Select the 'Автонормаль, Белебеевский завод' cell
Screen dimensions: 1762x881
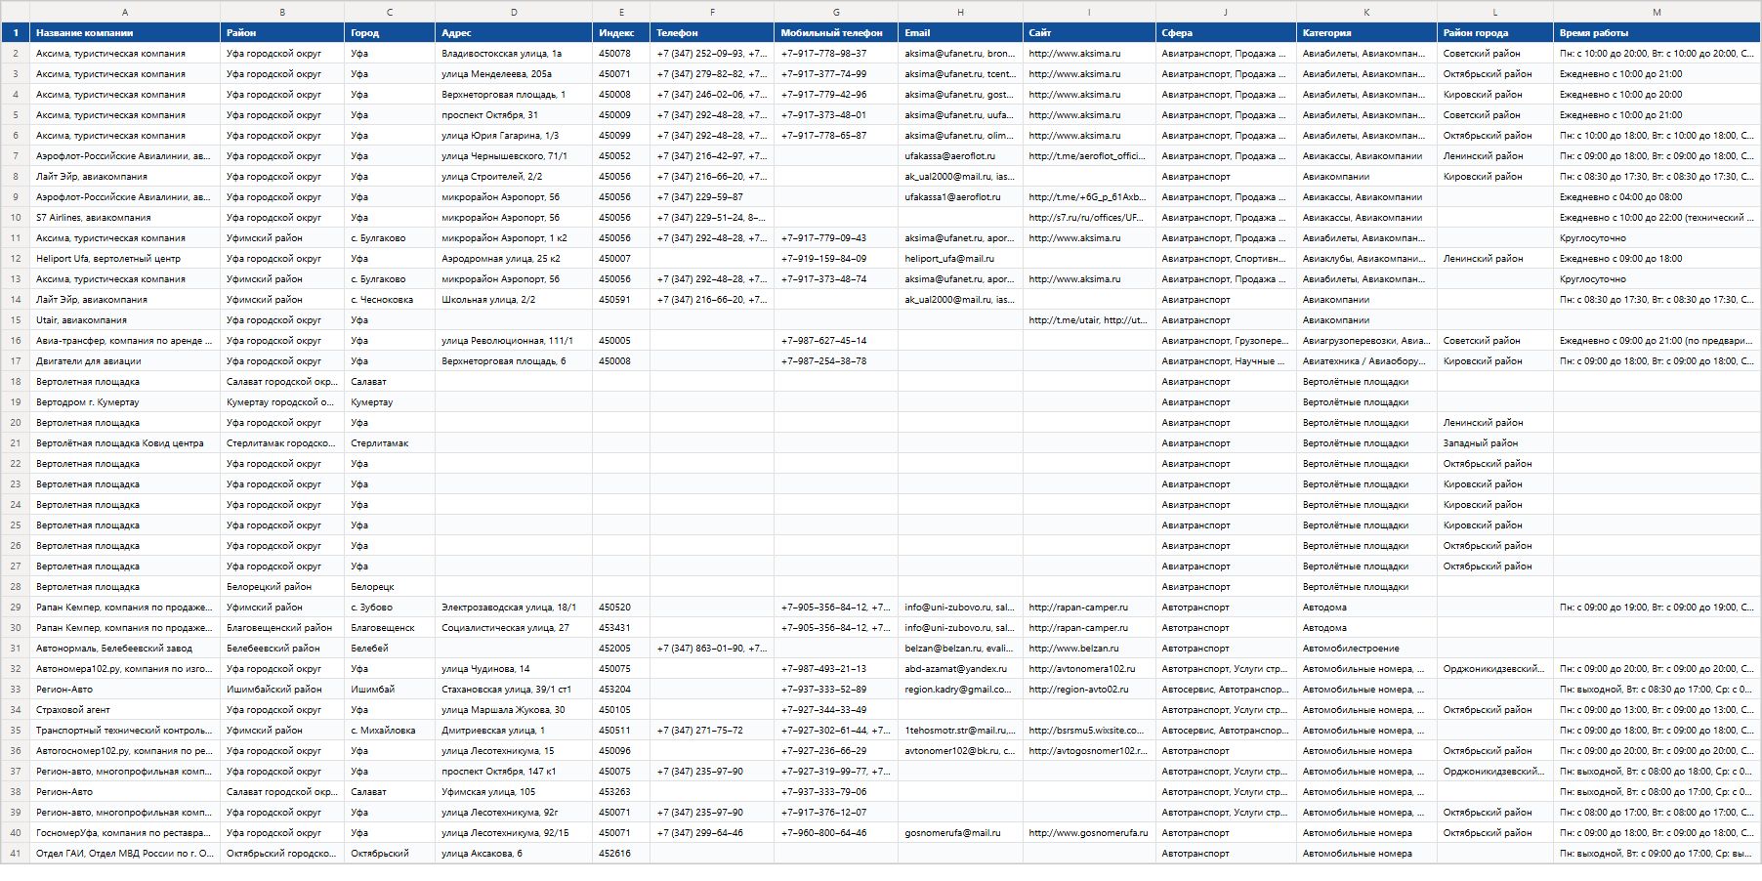click(125, 649)
